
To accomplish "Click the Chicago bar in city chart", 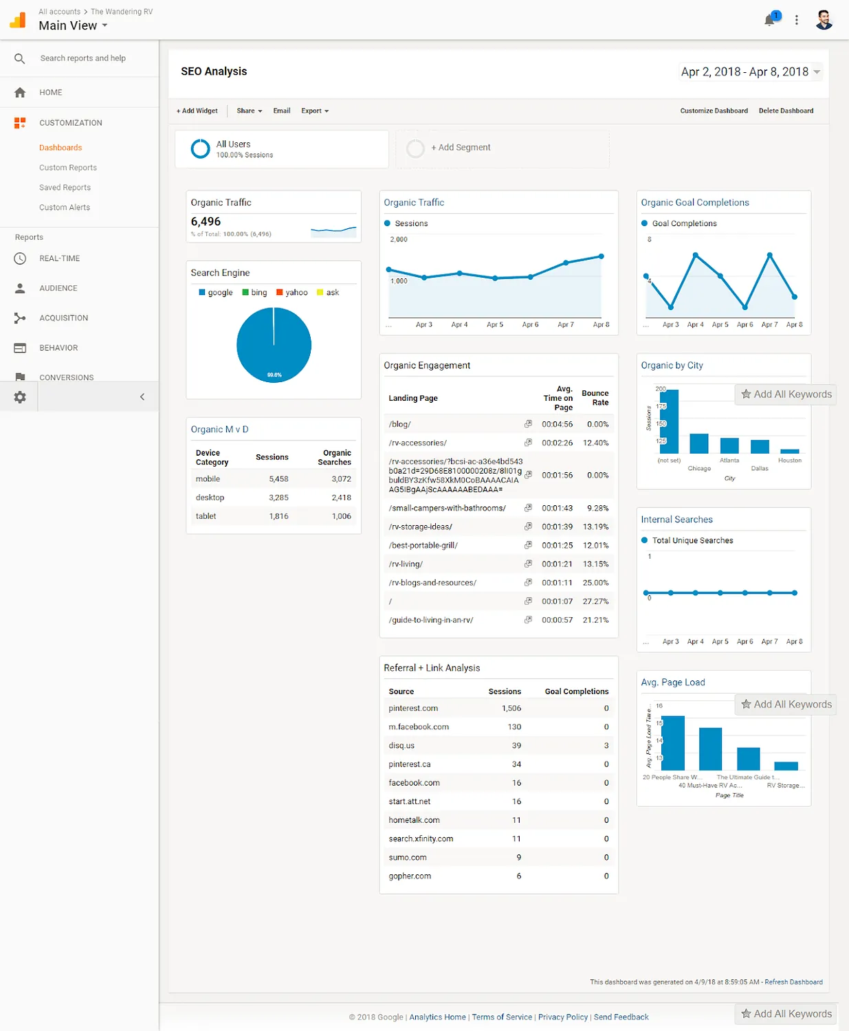I will pyautogui.click(x=699, y=443).
